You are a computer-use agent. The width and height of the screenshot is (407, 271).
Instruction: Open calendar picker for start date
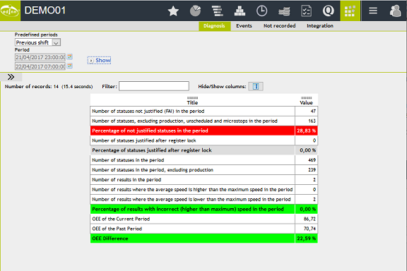coord(69,56)
